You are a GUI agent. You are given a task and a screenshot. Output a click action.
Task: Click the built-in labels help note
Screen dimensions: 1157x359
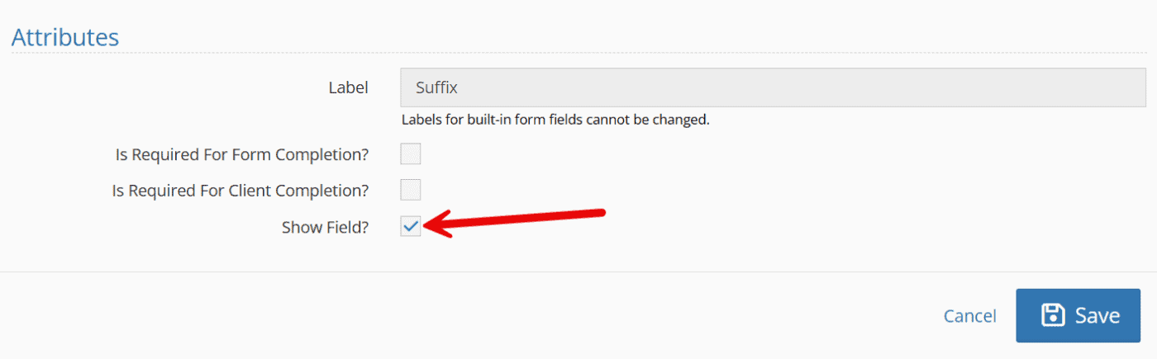click(x=555, y=120)
